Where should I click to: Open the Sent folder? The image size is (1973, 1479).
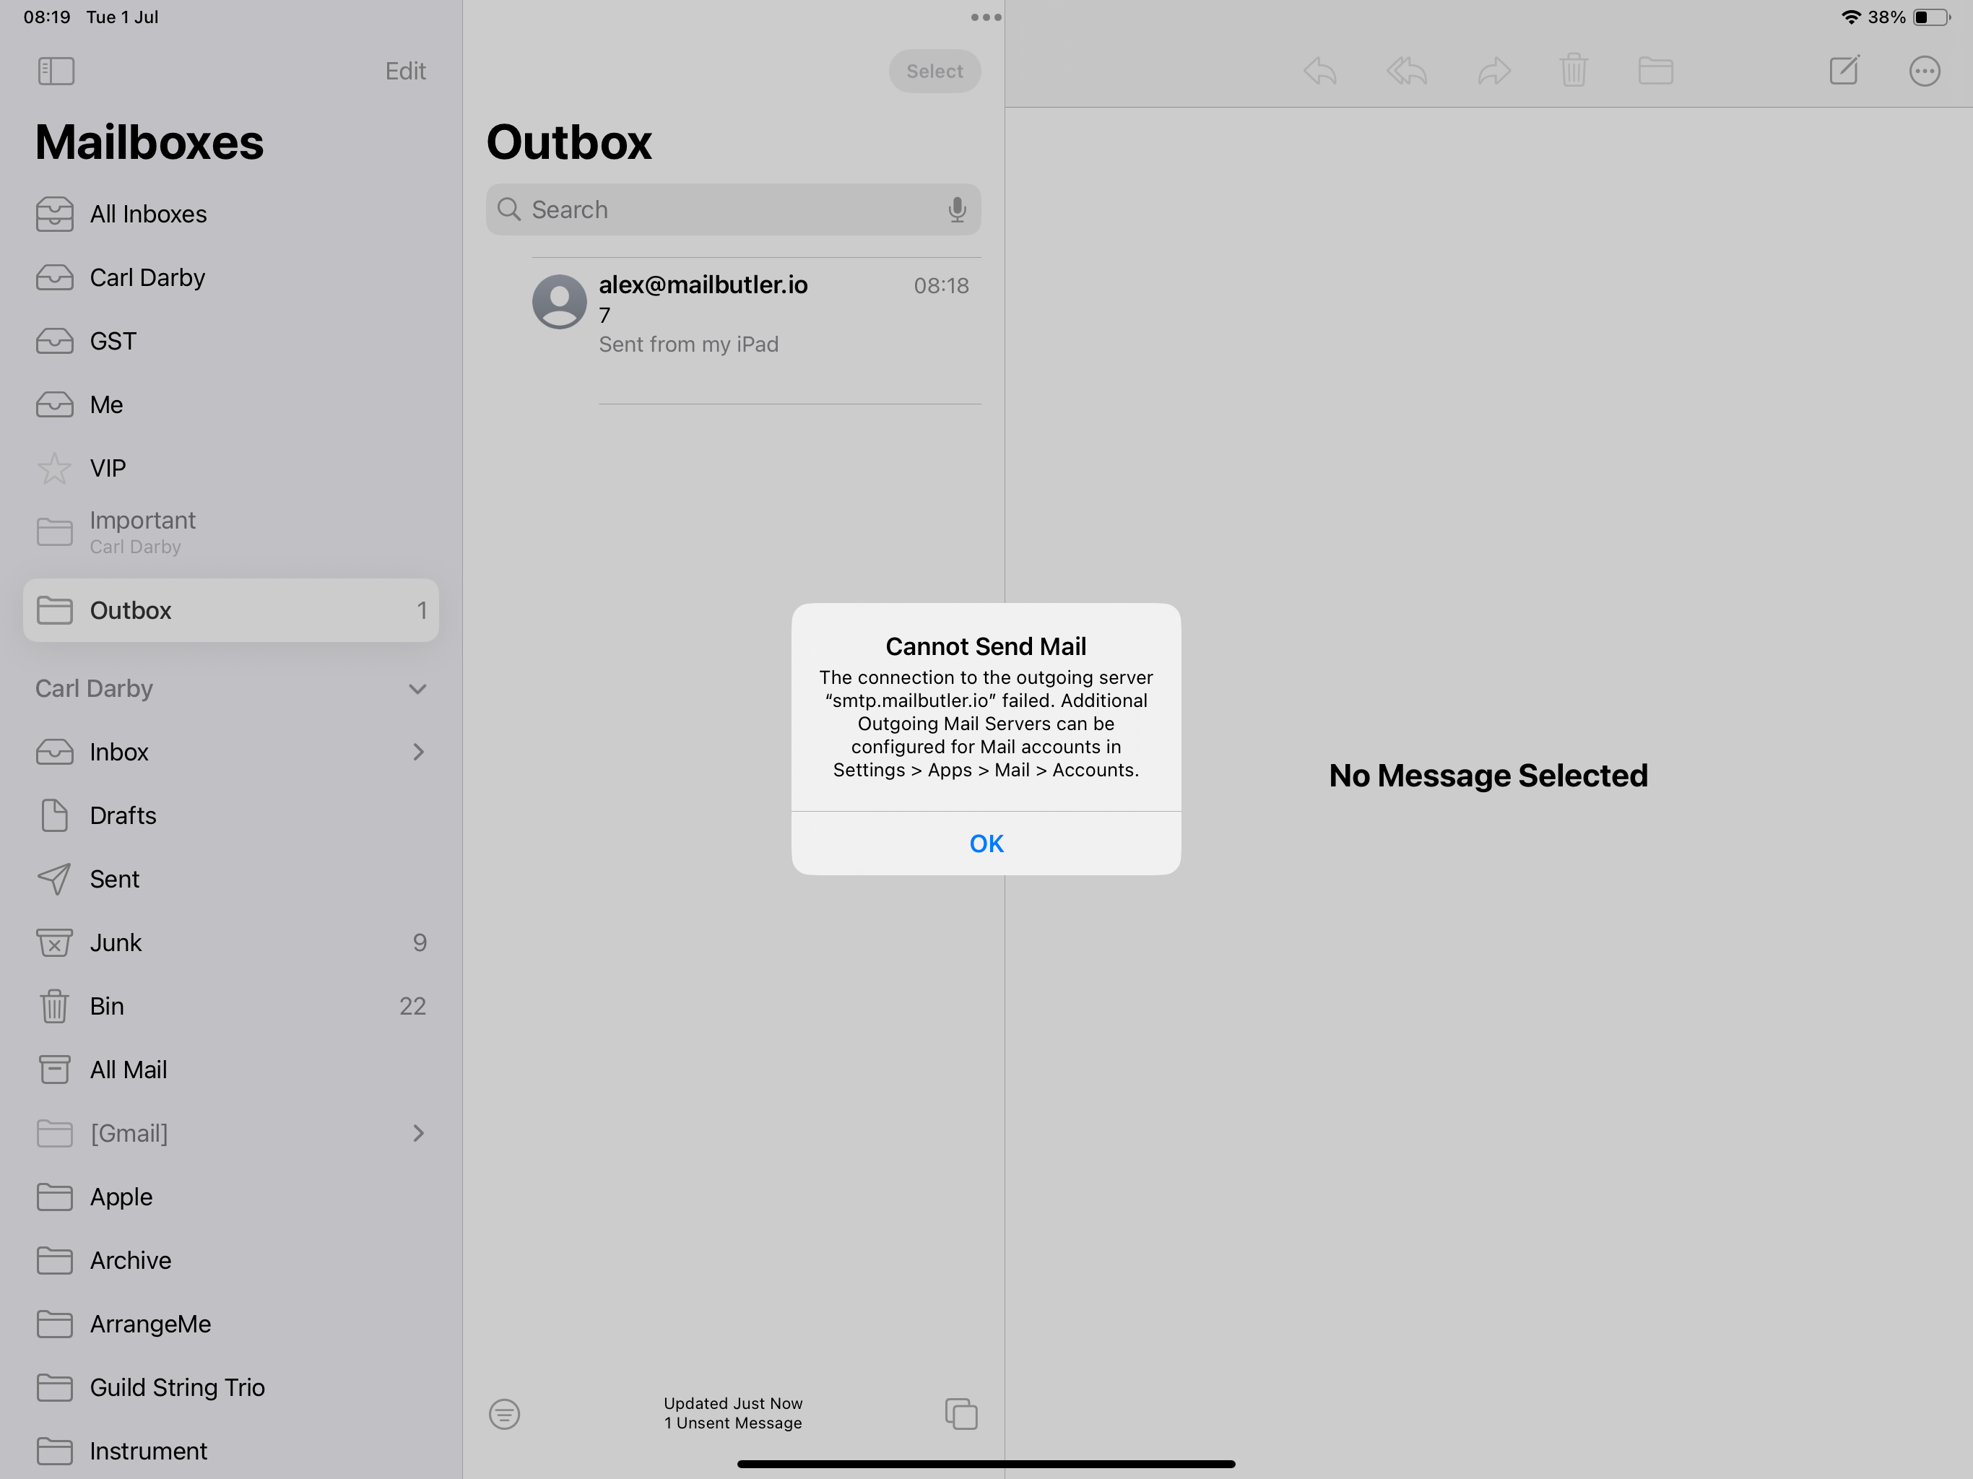coord(231,879)
